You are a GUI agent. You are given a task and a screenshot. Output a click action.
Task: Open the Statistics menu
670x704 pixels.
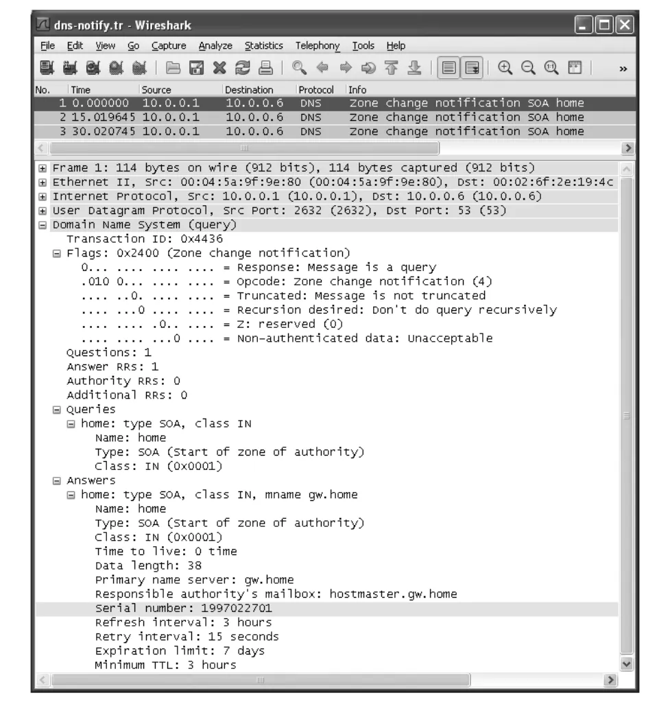tap(264, 45)
